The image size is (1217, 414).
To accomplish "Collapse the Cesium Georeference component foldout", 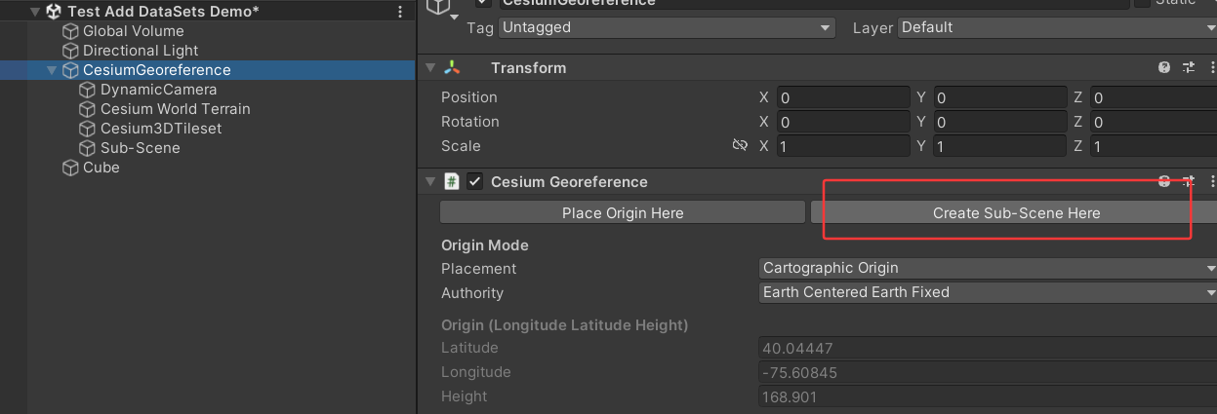I will tap(429, 182).
